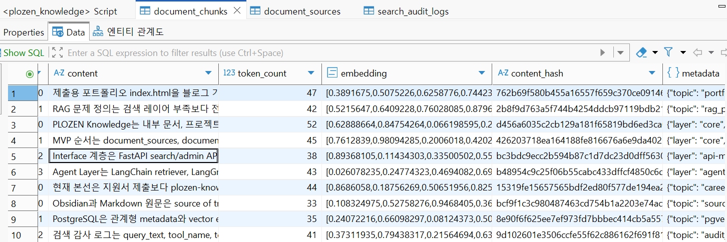
Task: Click the metadata column header
Action: (x=695, y=73)
